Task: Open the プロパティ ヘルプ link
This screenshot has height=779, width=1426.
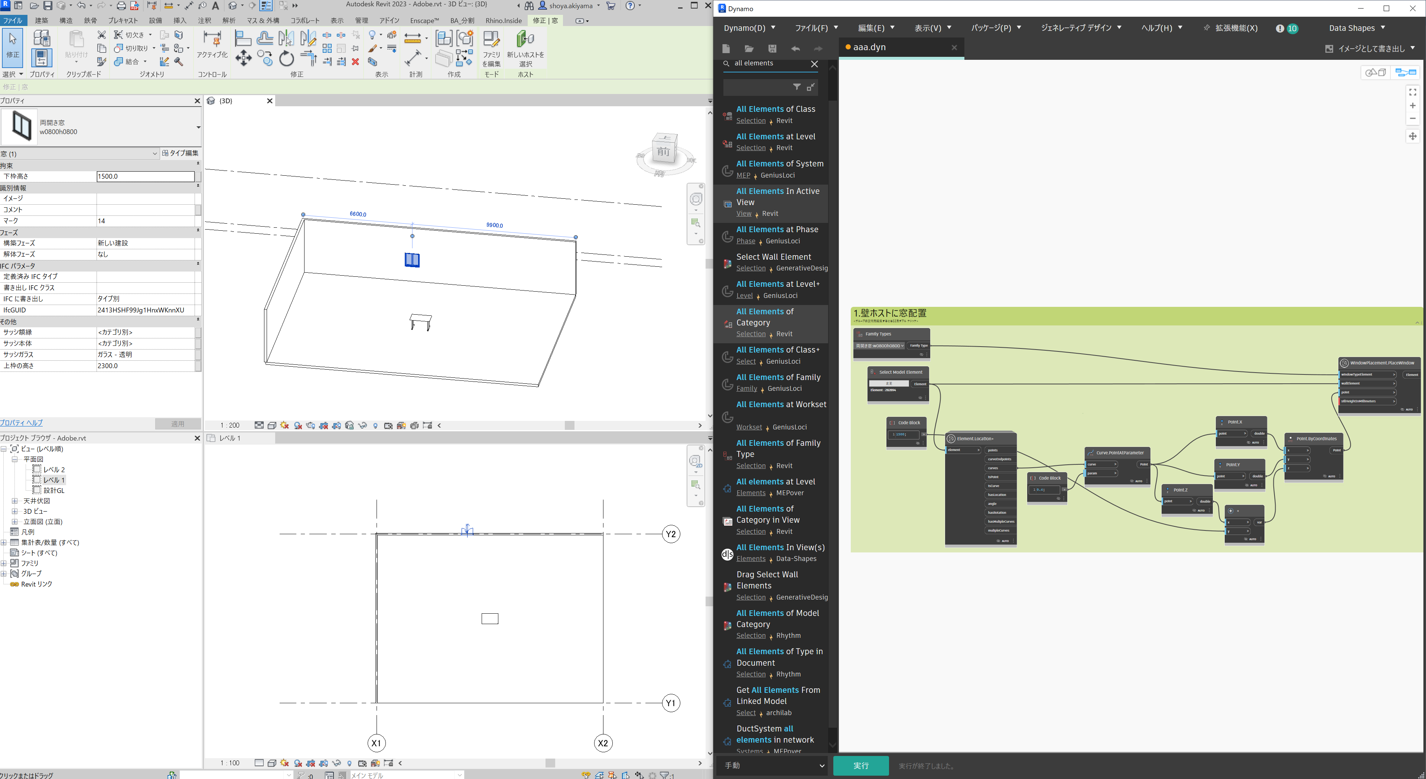Action: 22,422
